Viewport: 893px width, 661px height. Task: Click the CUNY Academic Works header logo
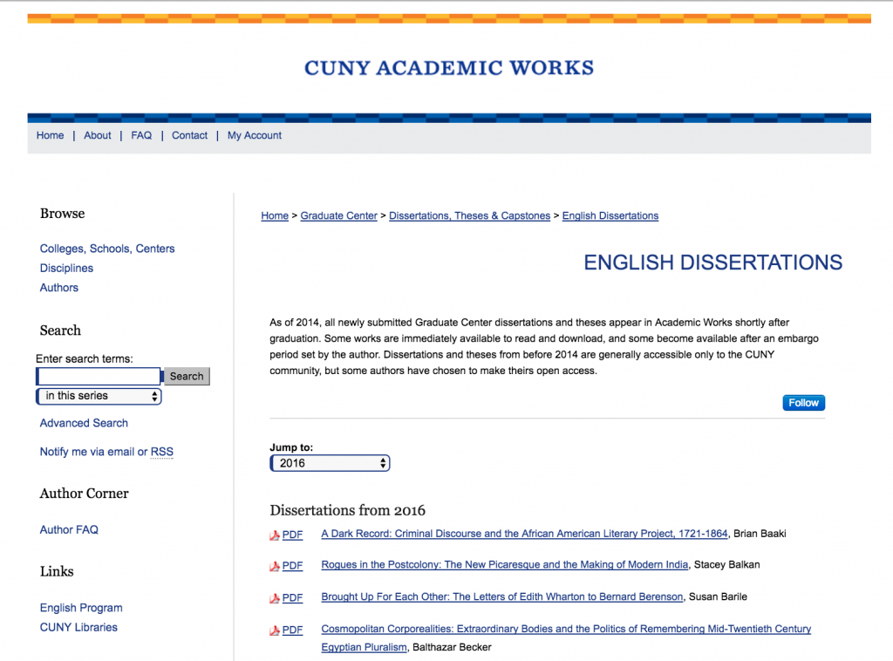tap(449, 68)
